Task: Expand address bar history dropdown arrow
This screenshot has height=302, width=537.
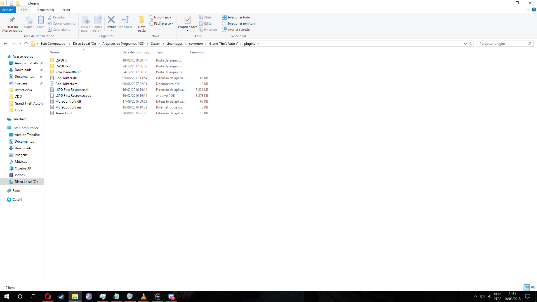Action: [465, 44]
